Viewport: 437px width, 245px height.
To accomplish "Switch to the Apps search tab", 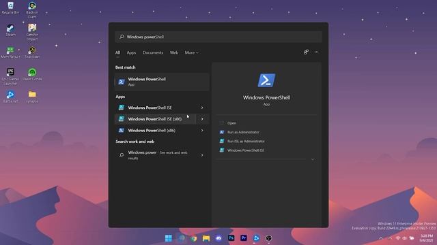I will 131,52.
